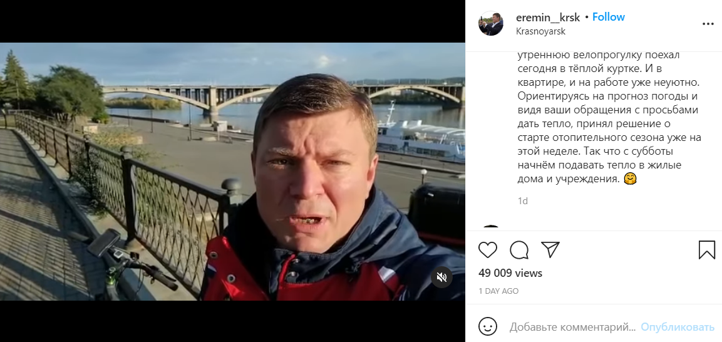Save the post using the bookmark icon
722x342 pixels.
click(707, 250)
